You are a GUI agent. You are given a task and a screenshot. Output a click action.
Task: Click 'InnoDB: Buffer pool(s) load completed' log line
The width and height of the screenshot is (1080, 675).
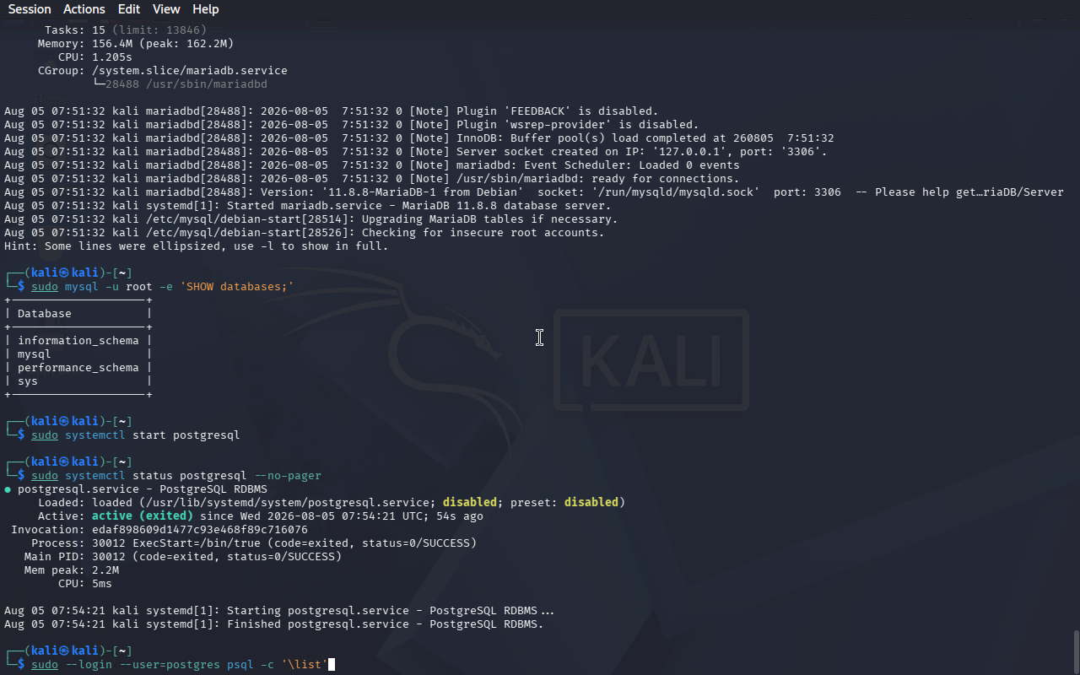[419, 138]
